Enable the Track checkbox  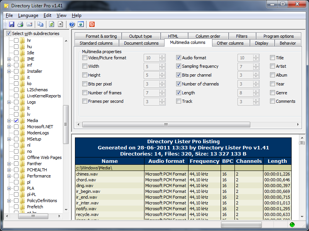(178, 101)
